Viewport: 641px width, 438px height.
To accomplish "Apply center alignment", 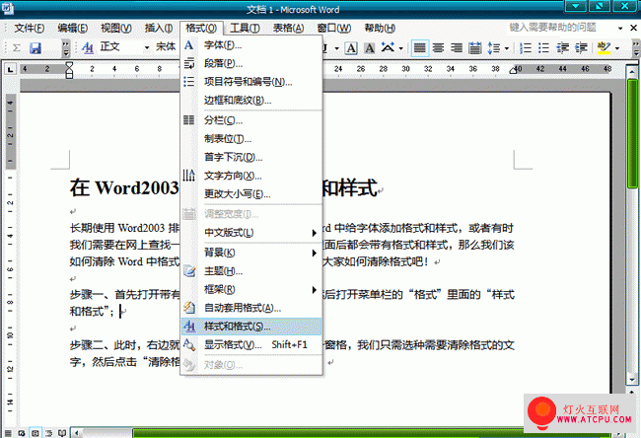I will click(438, 48).
